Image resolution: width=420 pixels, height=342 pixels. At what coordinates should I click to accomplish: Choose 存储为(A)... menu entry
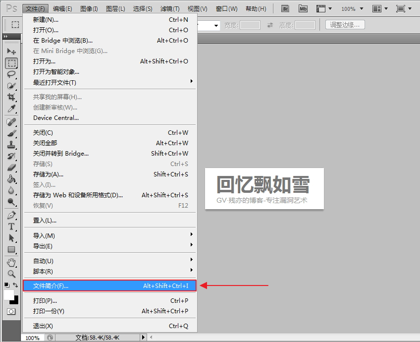pyautogui.click(x=110, y=174)
